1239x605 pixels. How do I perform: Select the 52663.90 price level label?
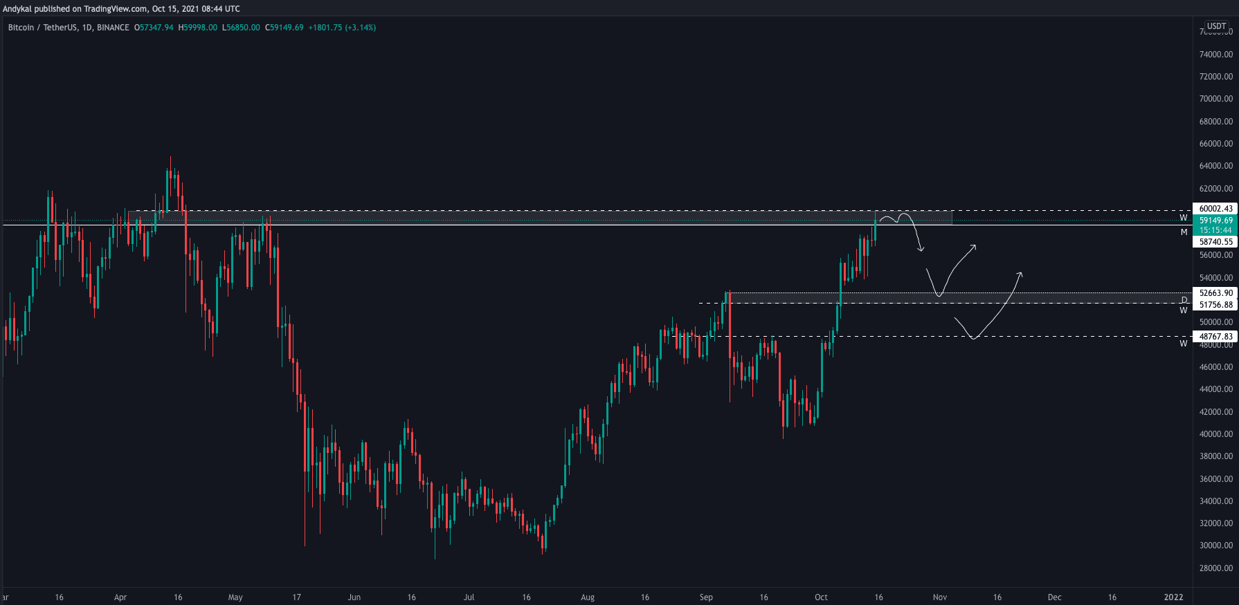[1215, 293]
